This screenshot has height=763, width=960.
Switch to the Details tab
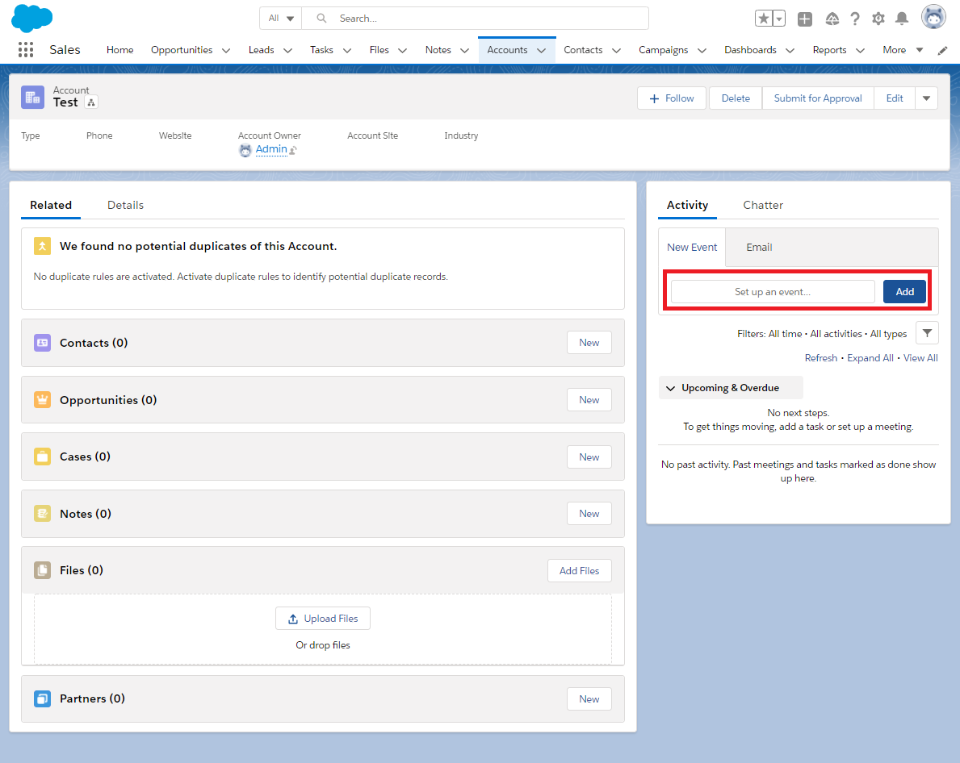pyautogui.click(x=125, y=205)
